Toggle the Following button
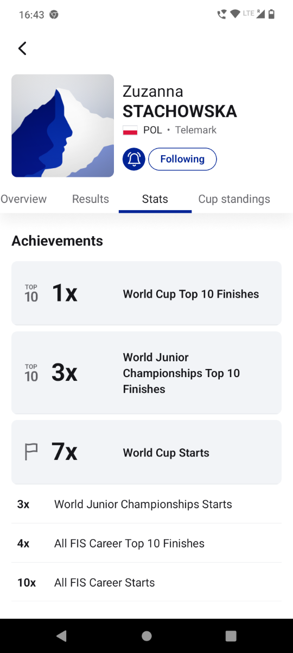The image size is (293, 653). 182,159
